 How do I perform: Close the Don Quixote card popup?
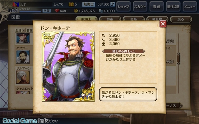click(163, 24)
